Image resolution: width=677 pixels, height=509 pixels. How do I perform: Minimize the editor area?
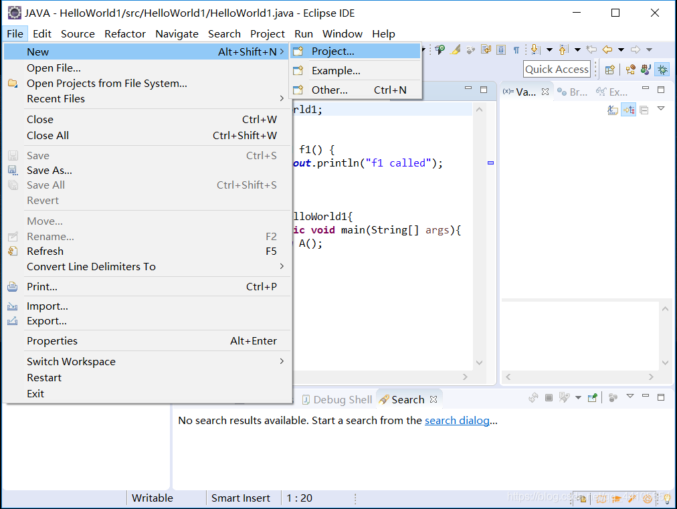point(468,88)
